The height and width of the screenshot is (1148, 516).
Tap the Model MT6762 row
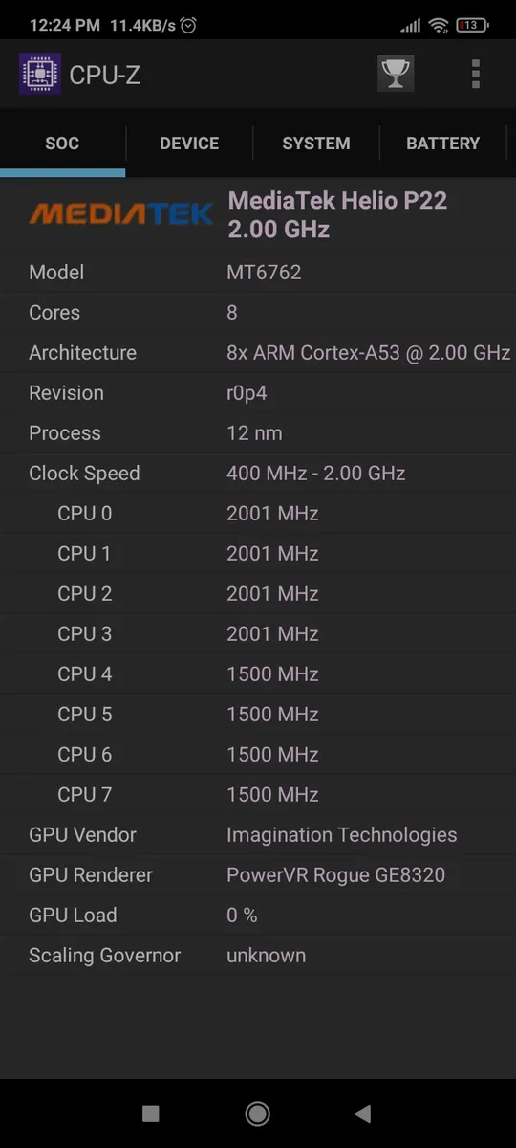[x=258, y=273]
